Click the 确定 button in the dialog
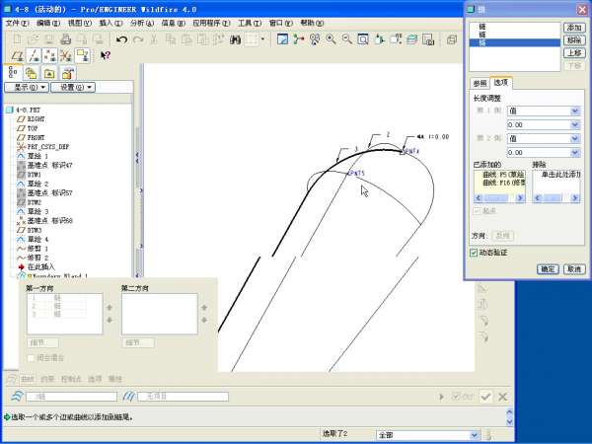This screenshot has height=444, width=592. point(548,268)
